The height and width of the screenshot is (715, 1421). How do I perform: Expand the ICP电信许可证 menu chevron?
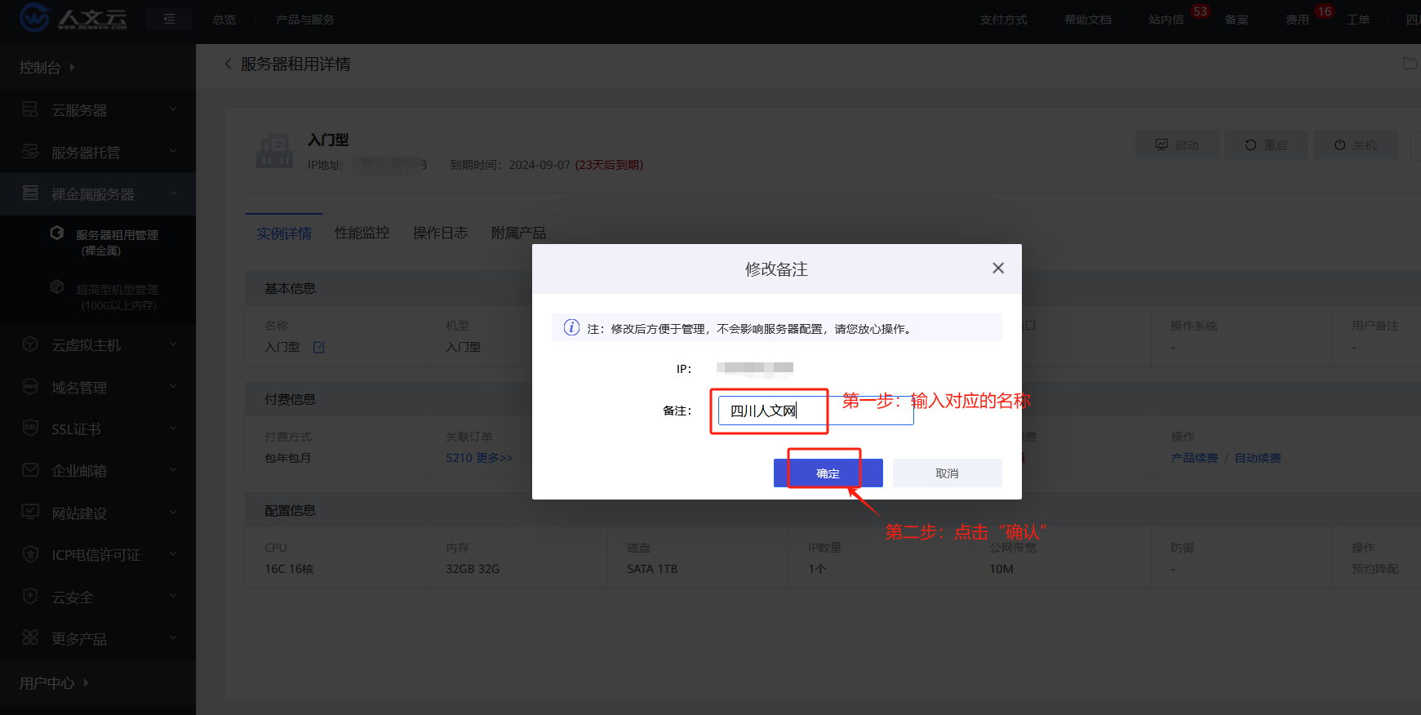click(x=173, y=553)
